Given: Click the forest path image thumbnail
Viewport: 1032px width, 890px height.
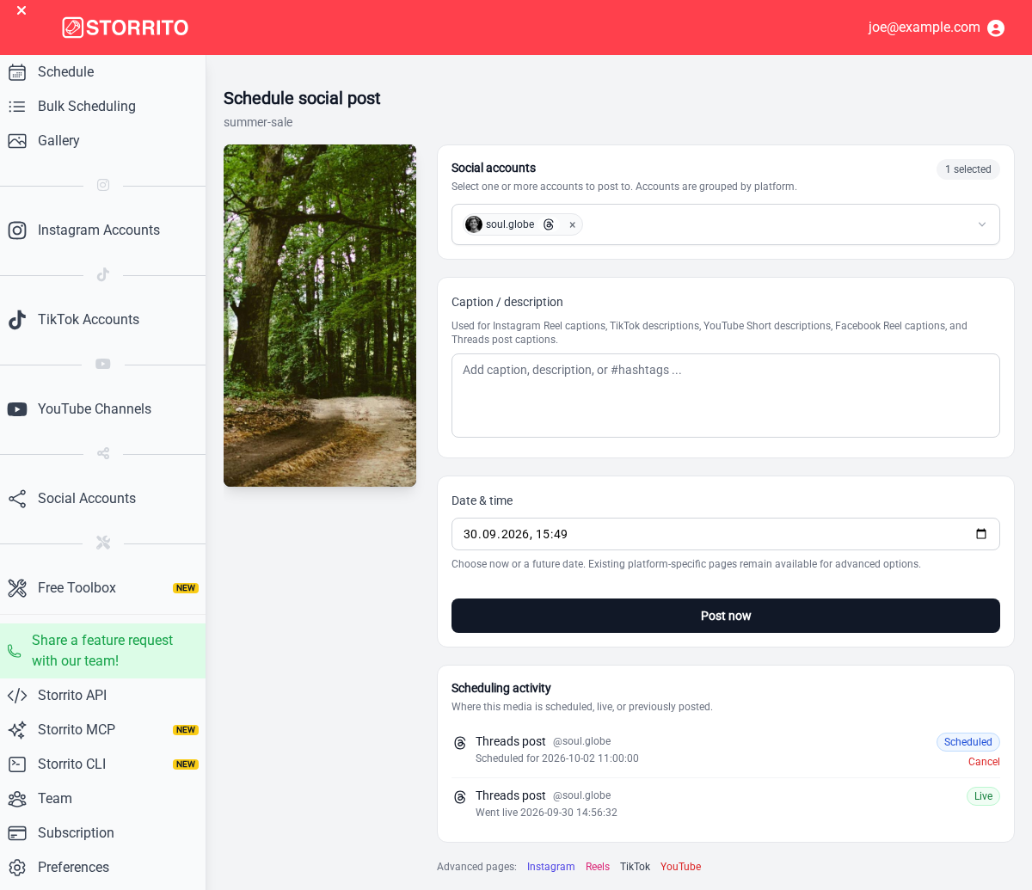Looking at the screenshot, I should [320, 316].
